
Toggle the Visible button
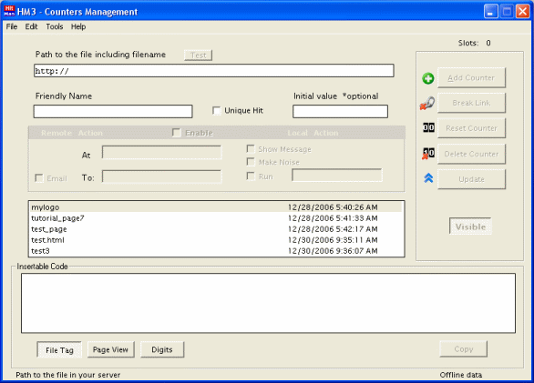click(x=470, y=227)
